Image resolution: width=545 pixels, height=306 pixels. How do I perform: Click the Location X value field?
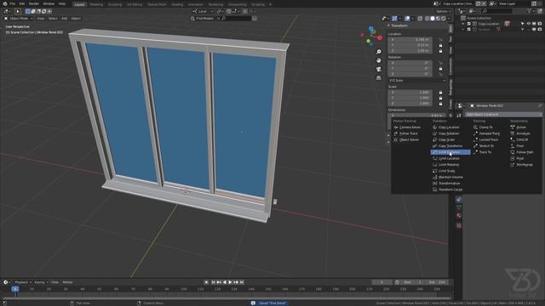pyautogui.click(x=410, y=40)
